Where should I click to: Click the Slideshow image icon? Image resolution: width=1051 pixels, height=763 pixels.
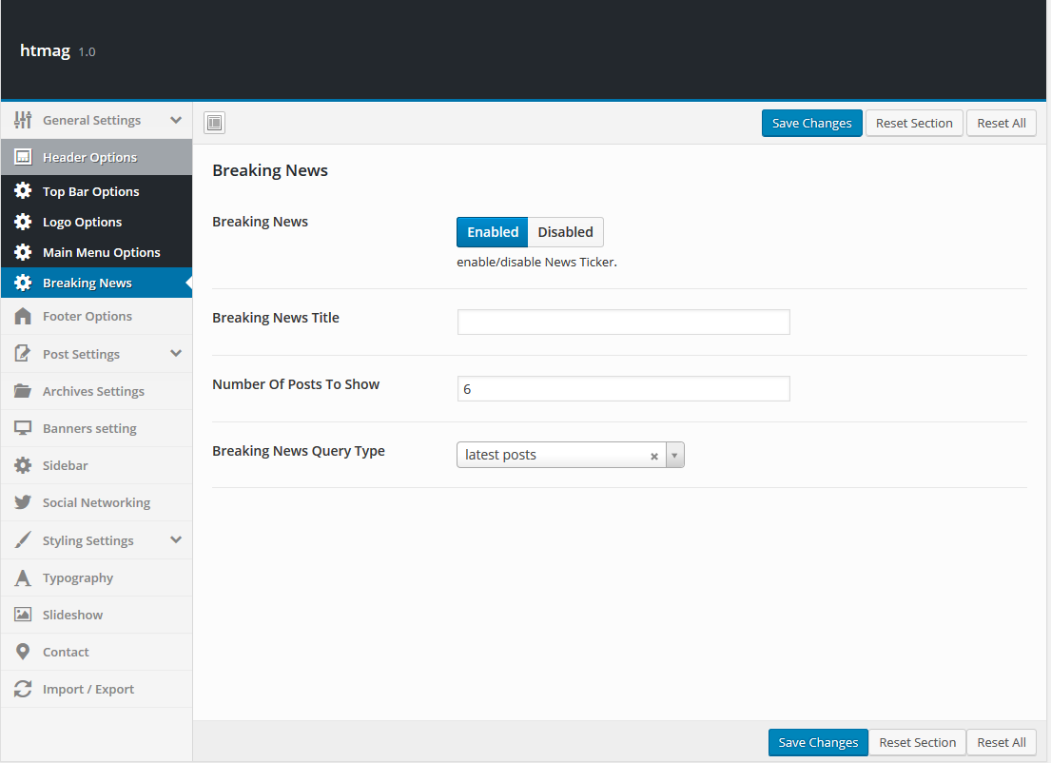[23, 615]
